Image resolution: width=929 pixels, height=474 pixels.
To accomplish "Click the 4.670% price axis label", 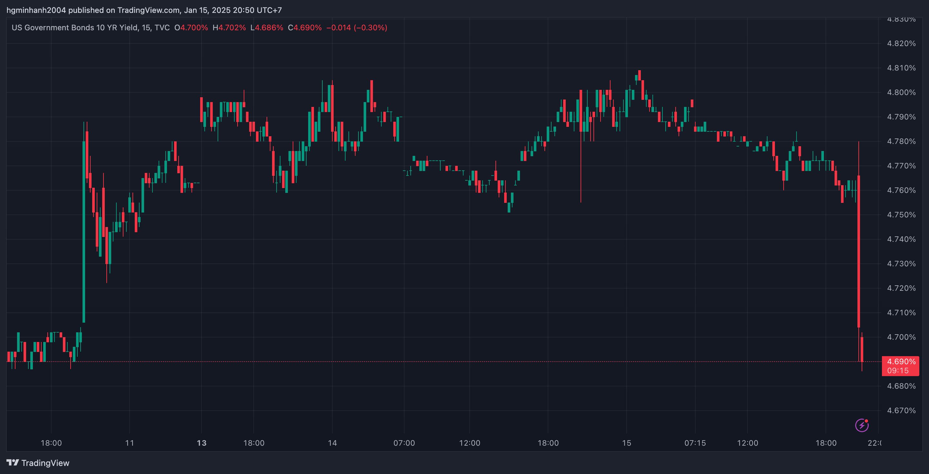I will [901, 411].
